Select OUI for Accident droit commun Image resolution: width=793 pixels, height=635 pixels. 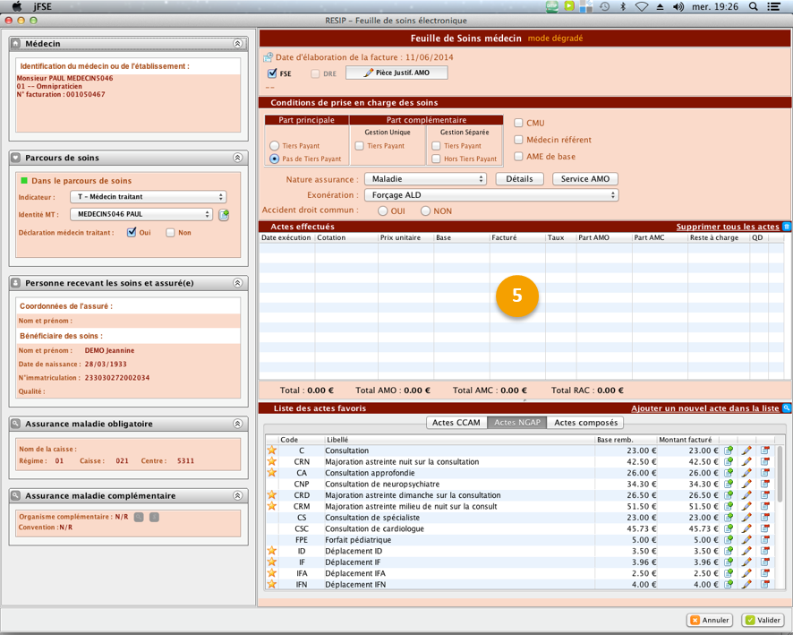point(383,211)
